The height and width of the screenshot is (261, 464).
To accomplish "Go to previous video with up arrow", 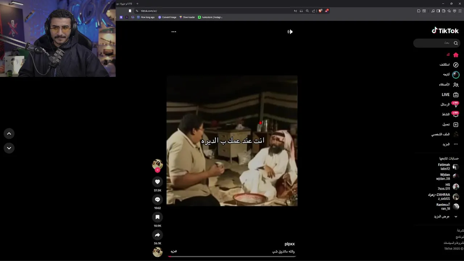I will click(9, 134).
